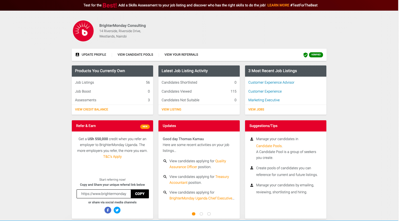399x221 pixels.
Task: Open T&C's Apply link
Action: pyautogui.click(x=112, y=157)
